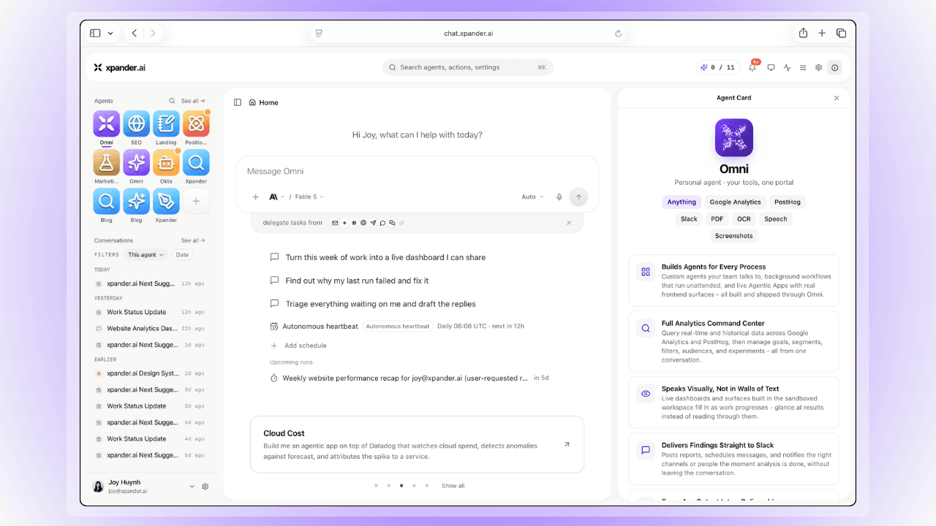Screen dimensions: 936x526
Task: Search agents with the magnifier icon in Agents header
Action: (x=172, y=101)
